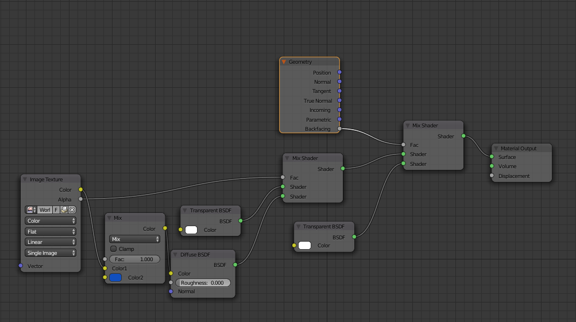The height and width of the screenshot is (322, 576).
Task: Collapse the Geometry node
Action: (x=284, y=61)
